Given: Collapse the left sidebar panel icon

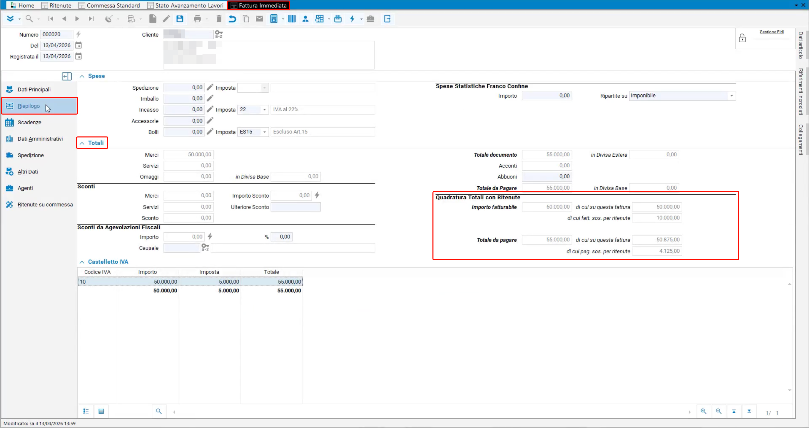Looking at the screenshot, I should tap(66, 76).
